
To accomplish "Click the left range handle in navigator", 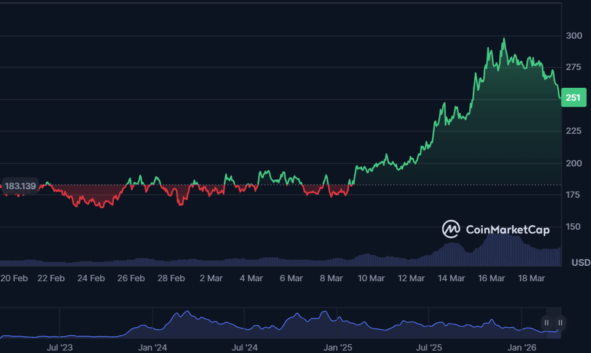I will pyautogui.click(x=547, y=322).
